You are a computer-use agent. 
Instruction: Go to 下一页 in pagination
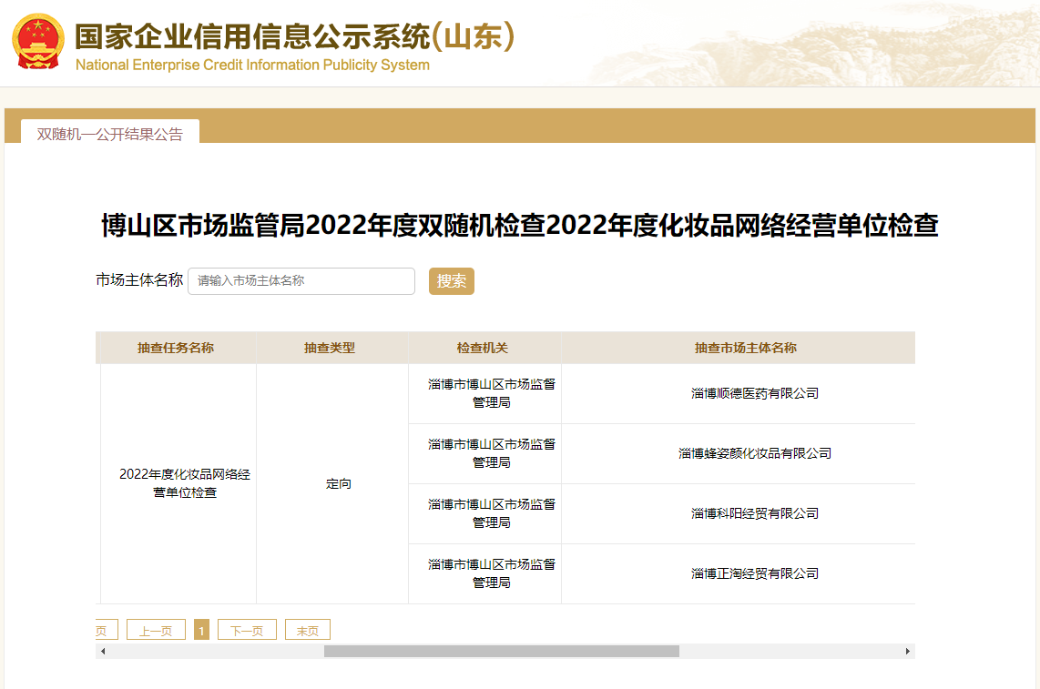[247, 630]
